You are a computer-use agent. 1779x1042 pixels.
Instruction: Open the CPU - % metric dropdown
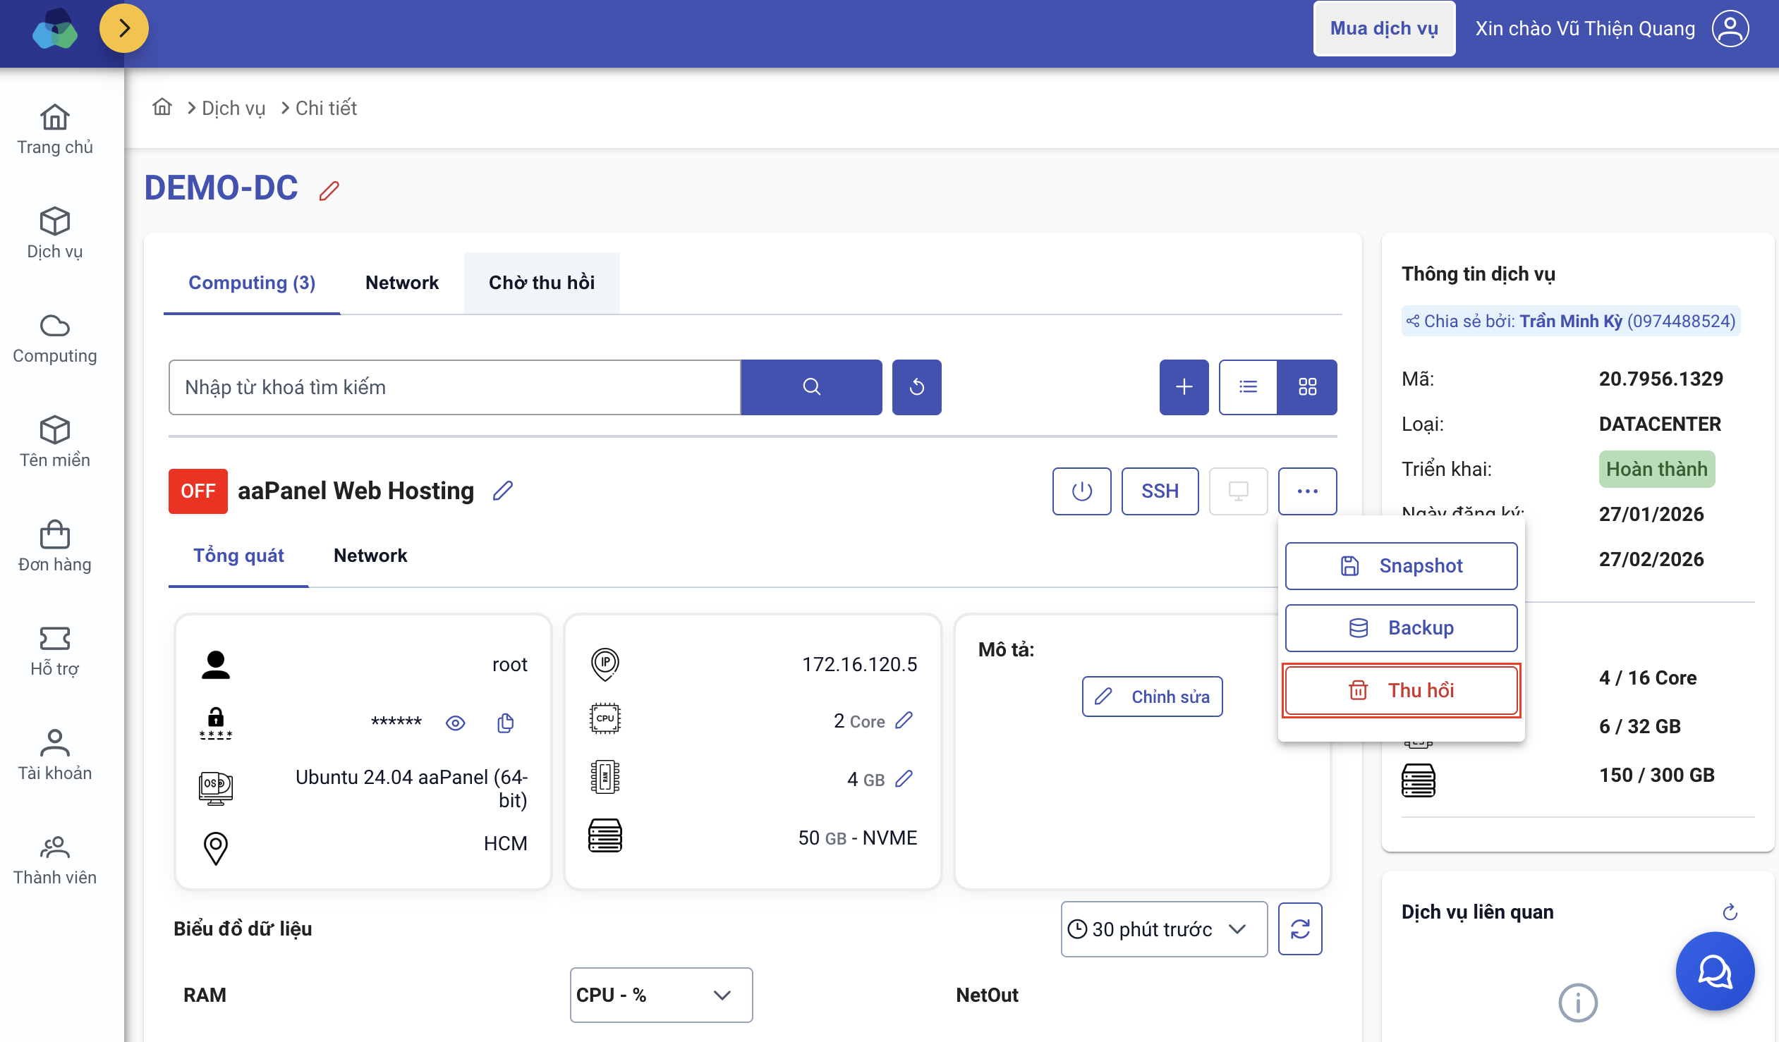click(x=661, y=995)
